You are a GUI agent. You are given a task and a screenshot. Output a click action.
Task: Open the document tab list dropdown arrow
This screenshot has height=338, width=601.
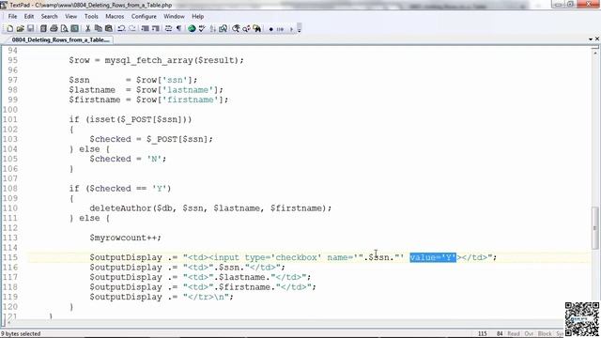[x=591, y=39]
